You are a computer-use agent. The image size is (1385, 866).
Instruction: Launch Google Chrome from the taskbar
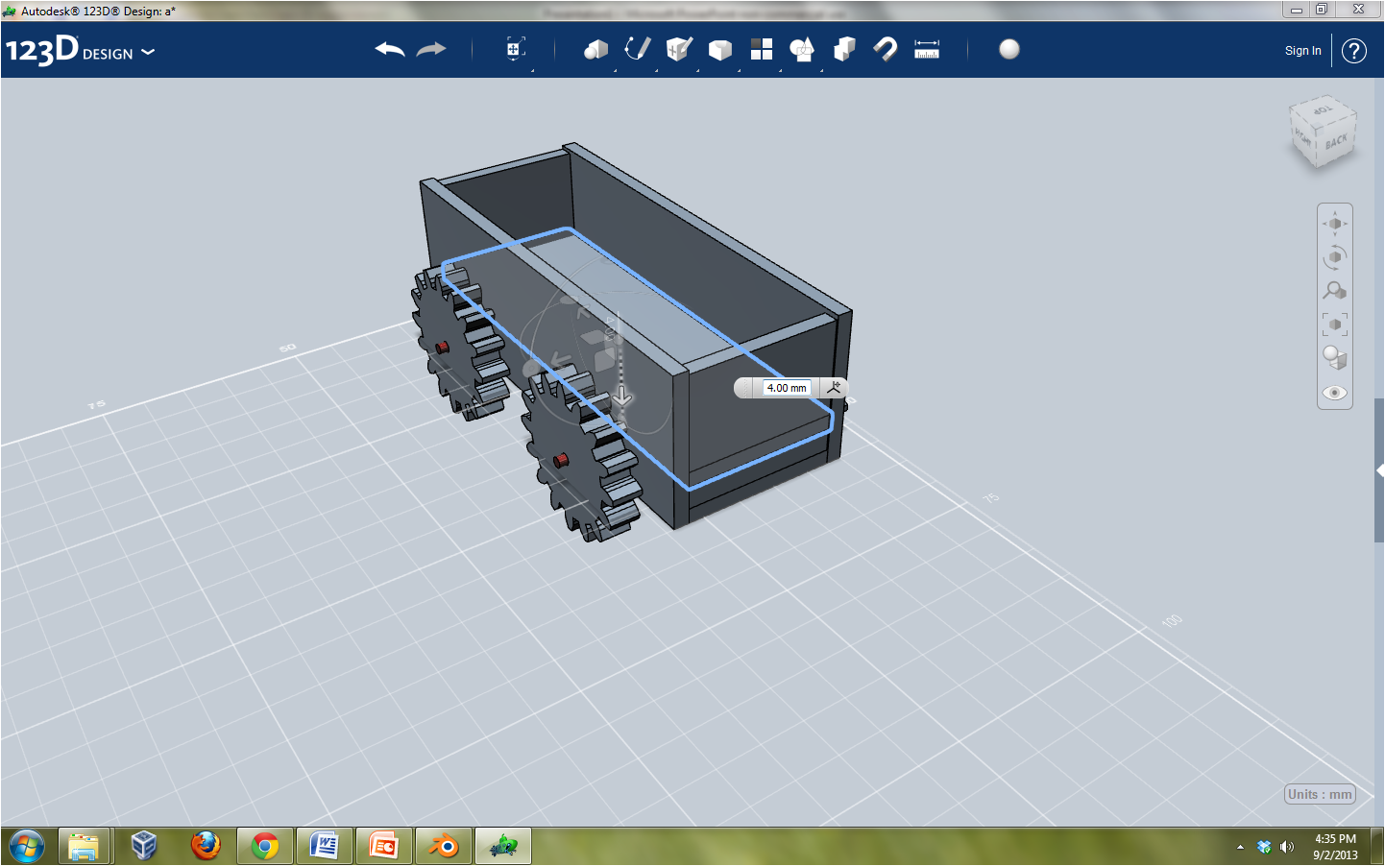click(265, 847)
